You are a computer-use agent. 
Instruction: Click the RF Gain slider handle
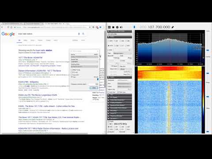pyautogui.click(x=98, y=79)
